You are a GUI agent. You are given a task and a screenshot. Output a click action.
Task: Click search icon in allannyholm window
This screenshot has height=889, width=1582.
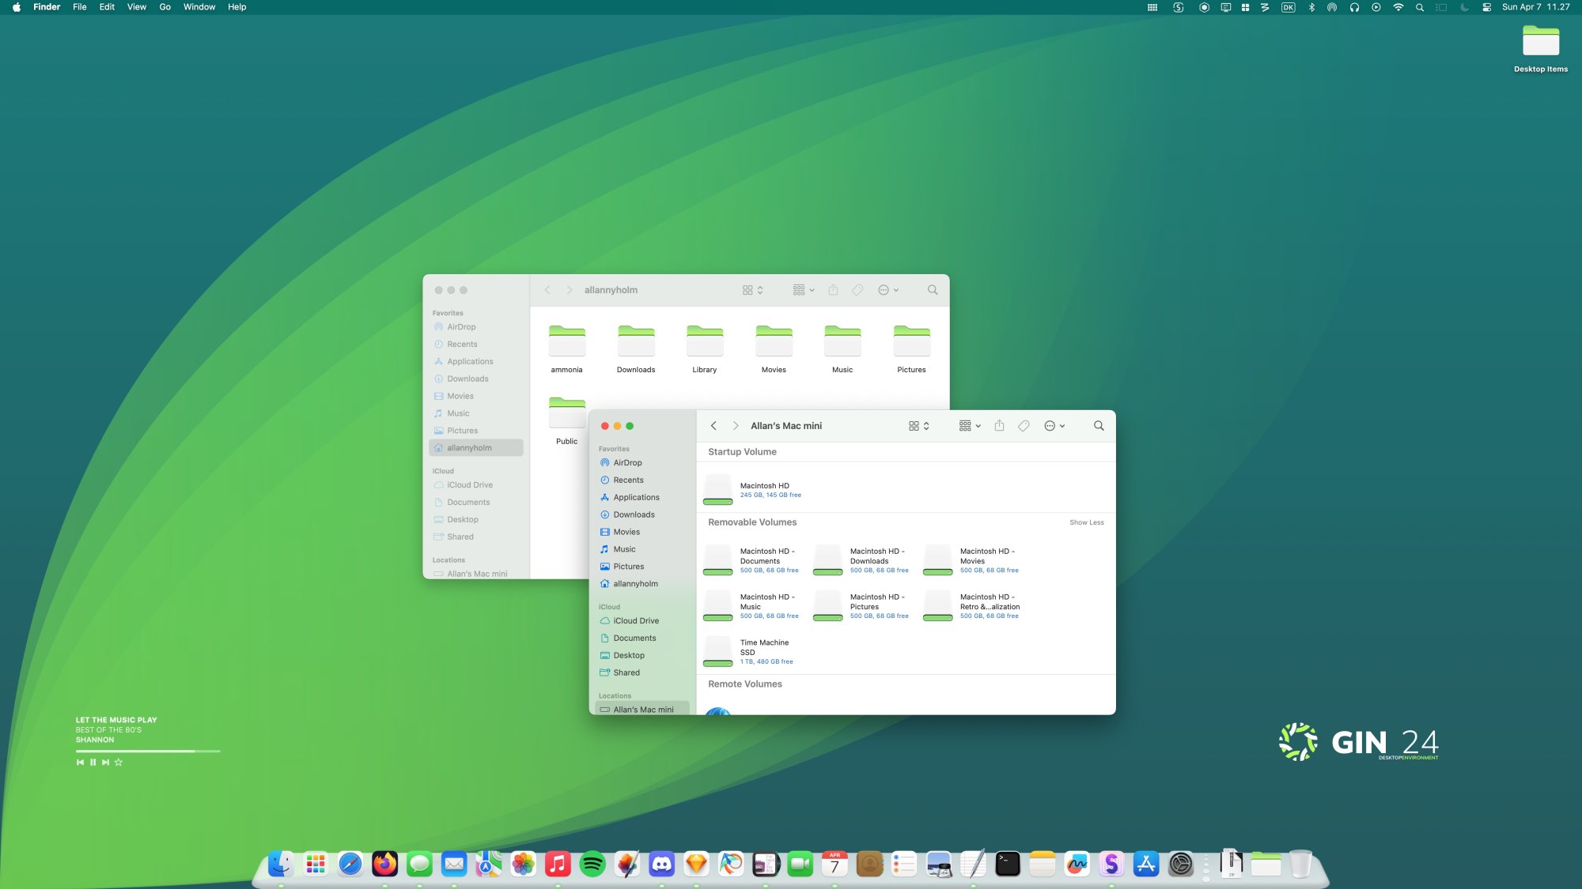click(933, 290)
